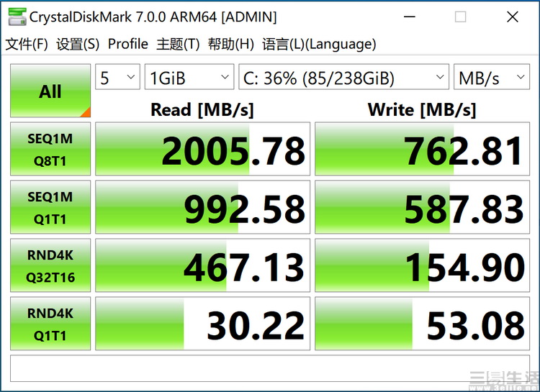This screenshot has height=392, width=540.
Task: Open the 主题(T) menu
Action: point(178,44)
